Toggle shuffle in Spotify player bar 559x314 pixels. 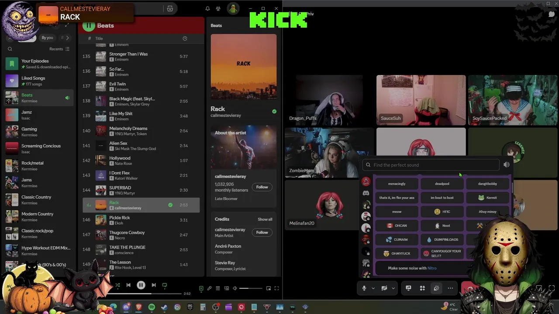pyautogui.click(x=117, y=285)
